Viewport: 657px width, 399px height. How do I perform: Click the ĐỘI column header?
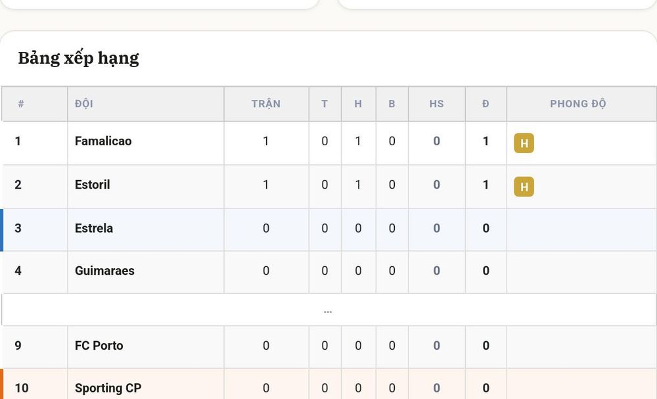click(x=84, y=103)
